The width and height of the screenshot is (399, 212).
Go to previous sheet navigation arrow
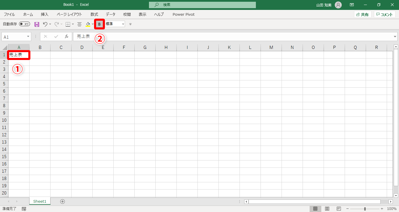click(8, 201)
